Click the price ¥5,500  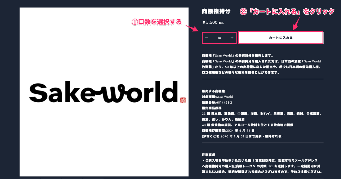tap(210, 22)
